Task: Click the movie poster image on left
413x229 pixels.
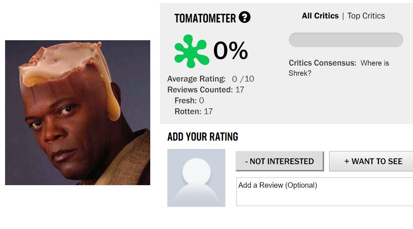Action: (x=78, y=113)
